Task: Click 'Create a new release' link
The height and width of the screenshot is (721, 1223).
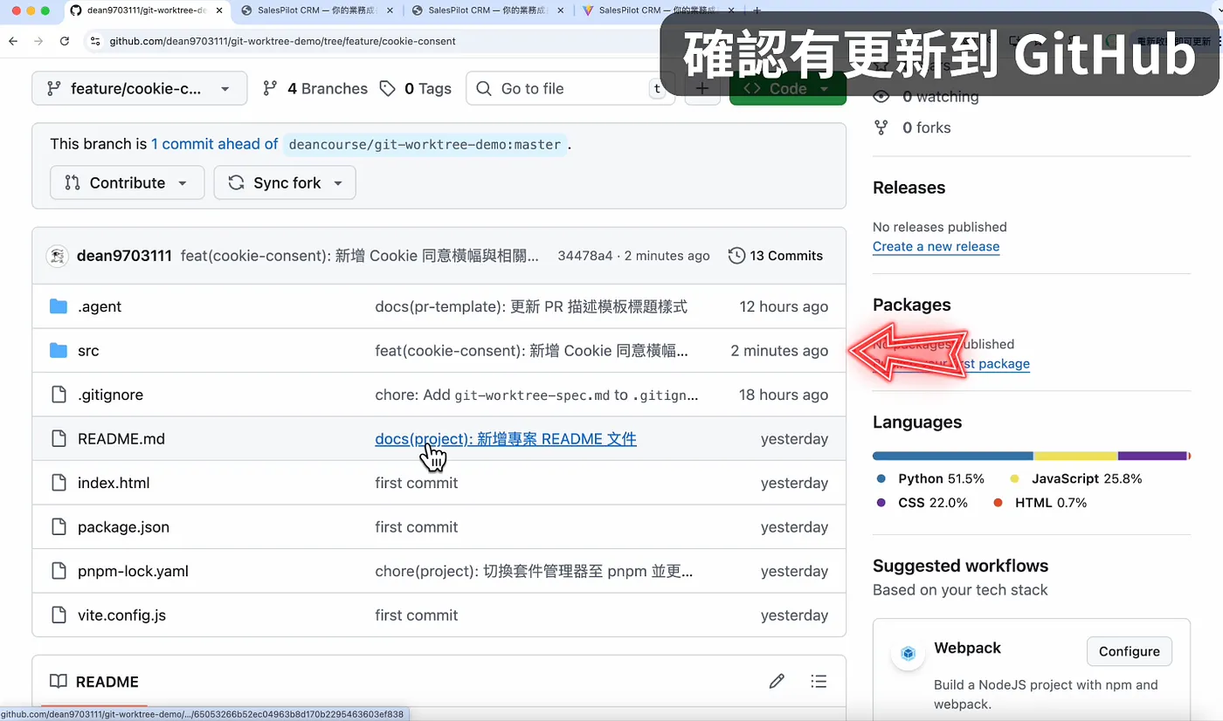Action: pyautogui.click(x=936, y=246)
